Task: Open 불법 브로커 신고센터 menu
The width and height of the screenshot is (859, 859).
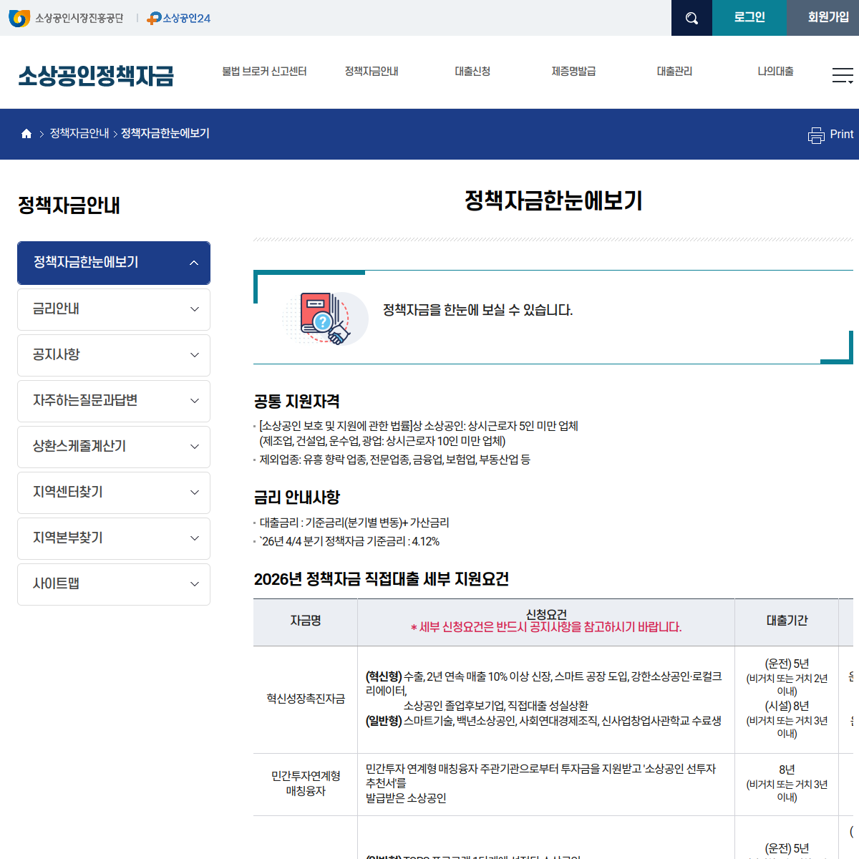Action: 264,72
